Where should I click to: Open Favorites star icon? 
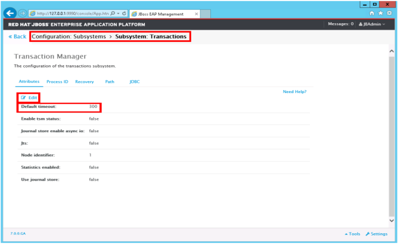click(380, 13)
